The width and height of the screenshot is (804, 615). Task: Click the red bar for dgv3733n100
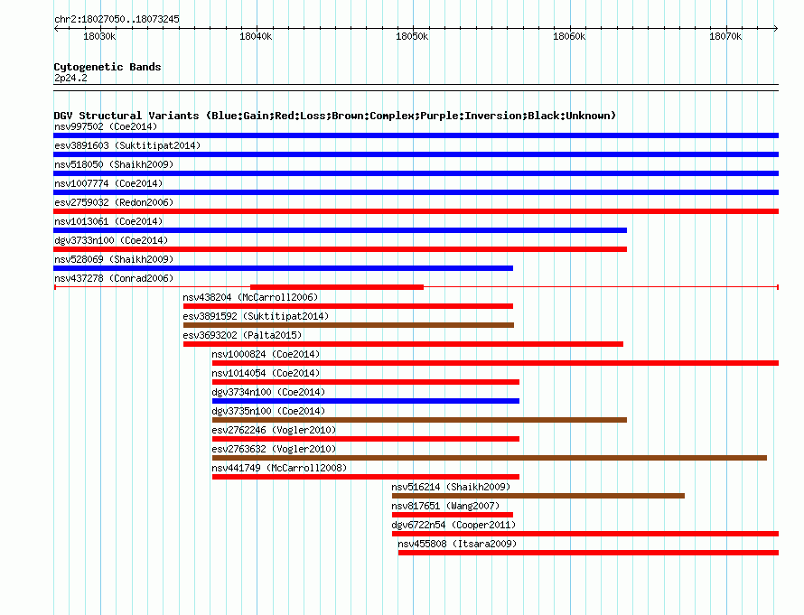(x=340, y=249)
